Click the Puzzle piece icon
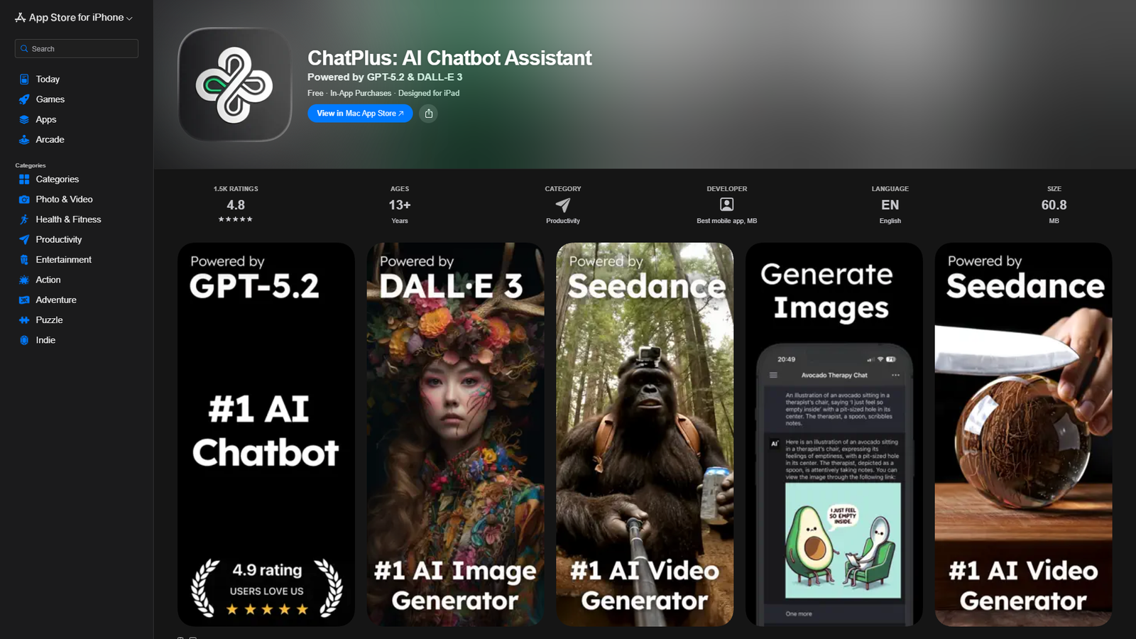 pyautogui.click(x=24, y=320)
